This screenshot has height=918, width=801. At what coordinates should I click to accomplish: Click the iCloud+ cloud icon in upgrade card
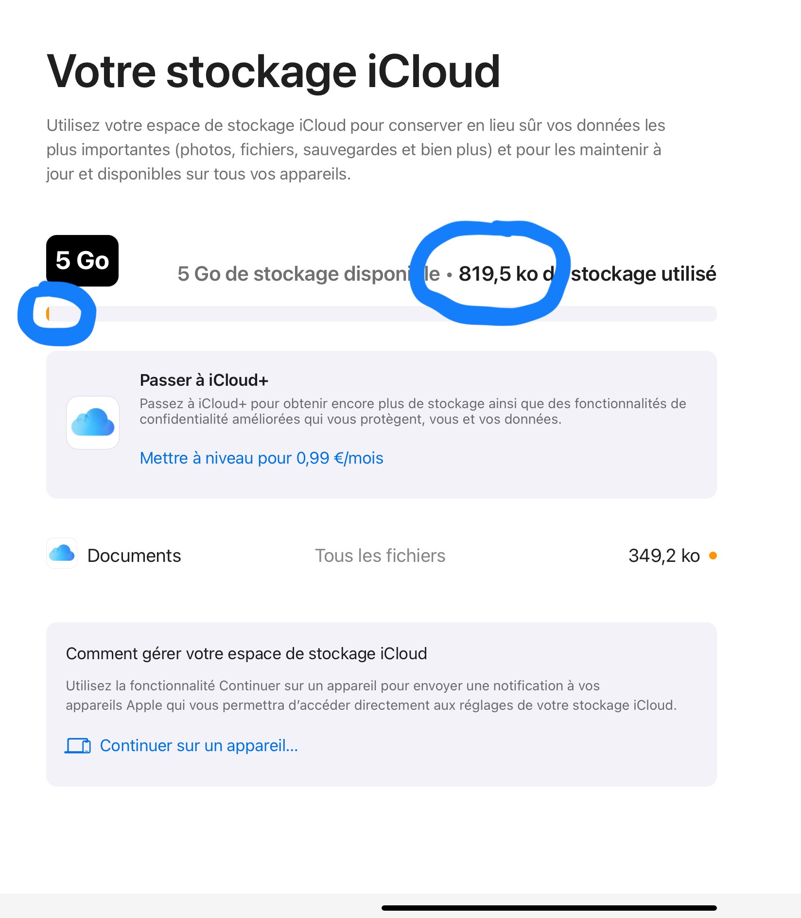(x=93, y=422)
